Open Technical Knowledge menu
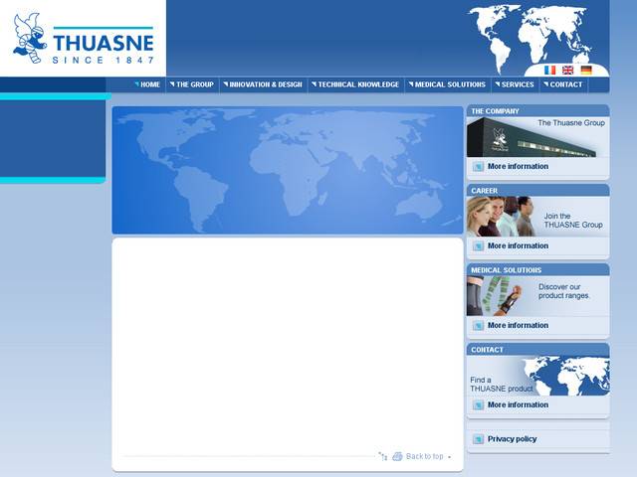The width and height of the screenshot is (637, 477). (x=356, y=84)
